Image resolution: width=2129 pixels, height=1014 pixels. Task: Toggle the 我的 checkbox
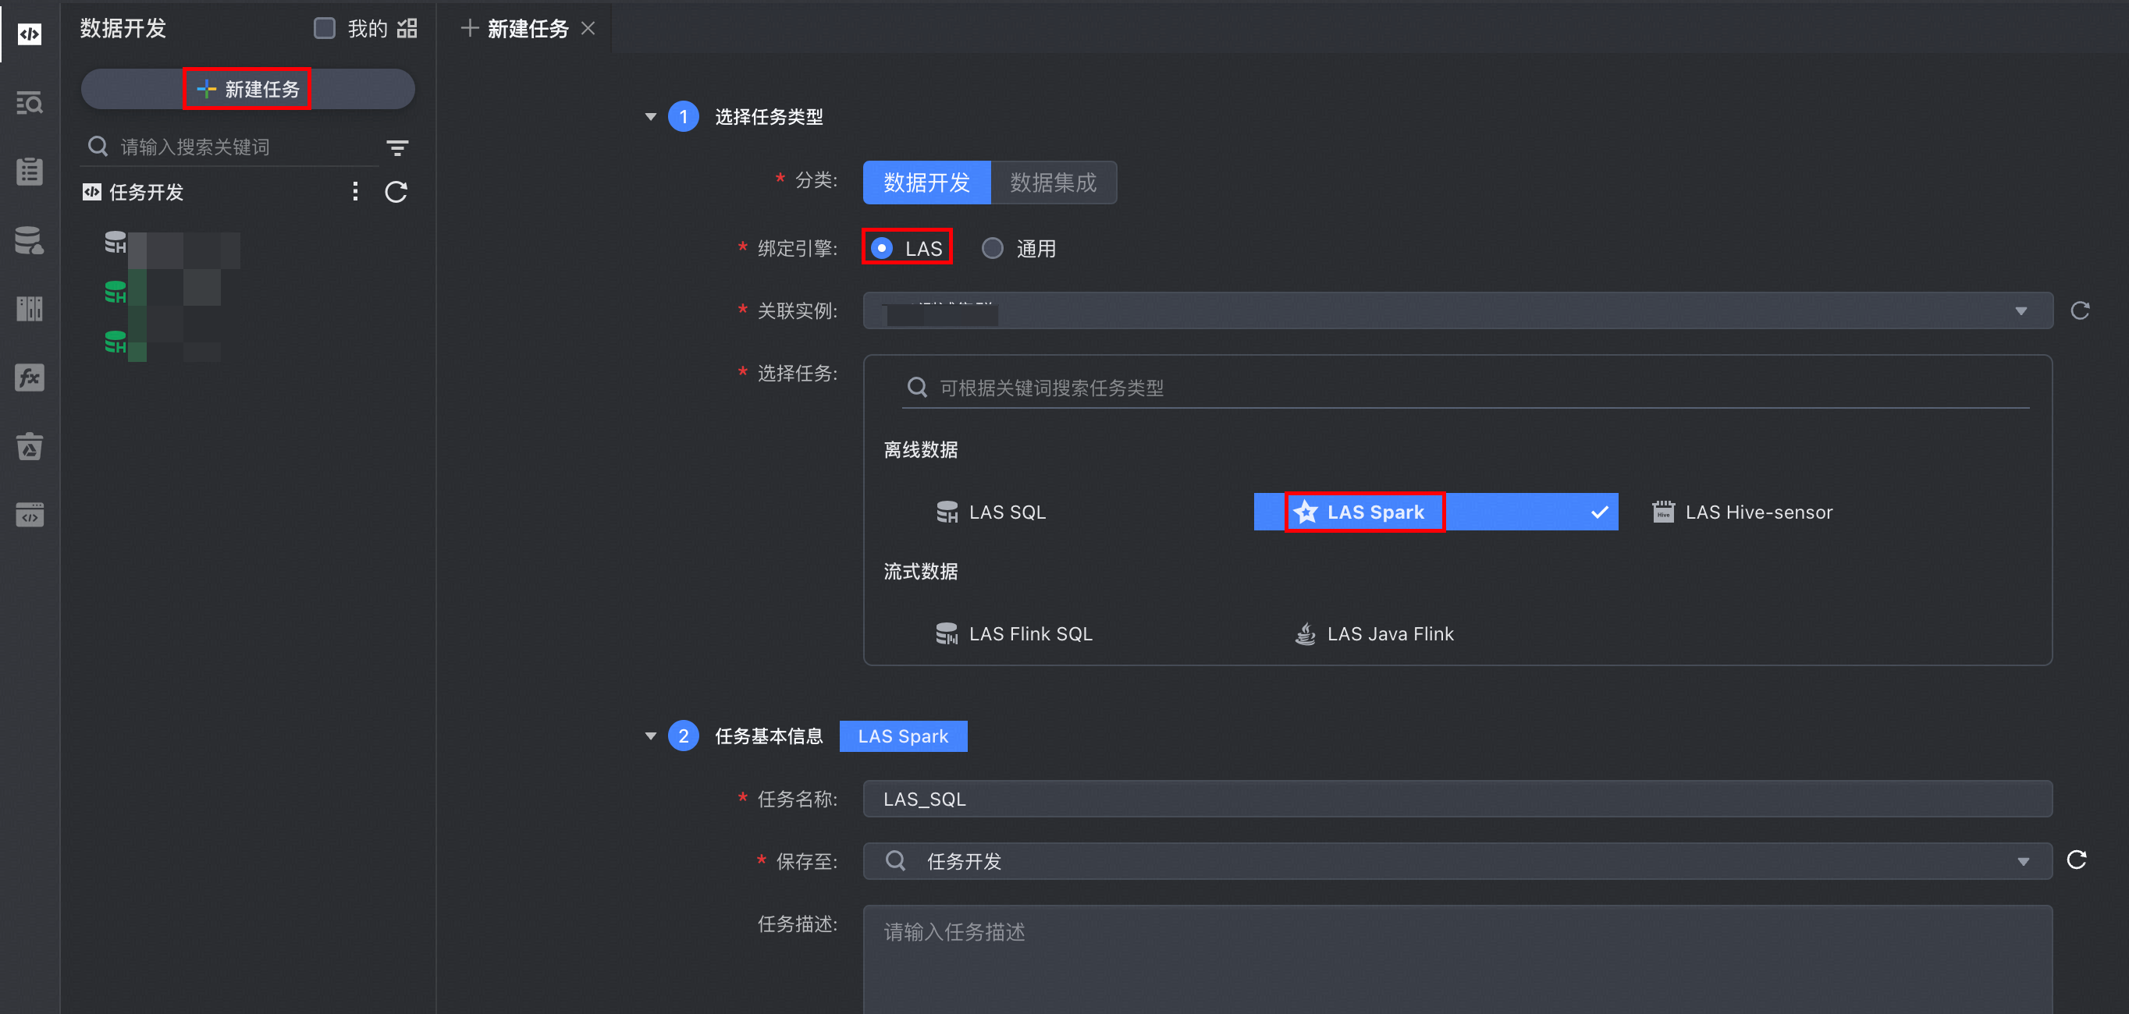tap(325, 29)
